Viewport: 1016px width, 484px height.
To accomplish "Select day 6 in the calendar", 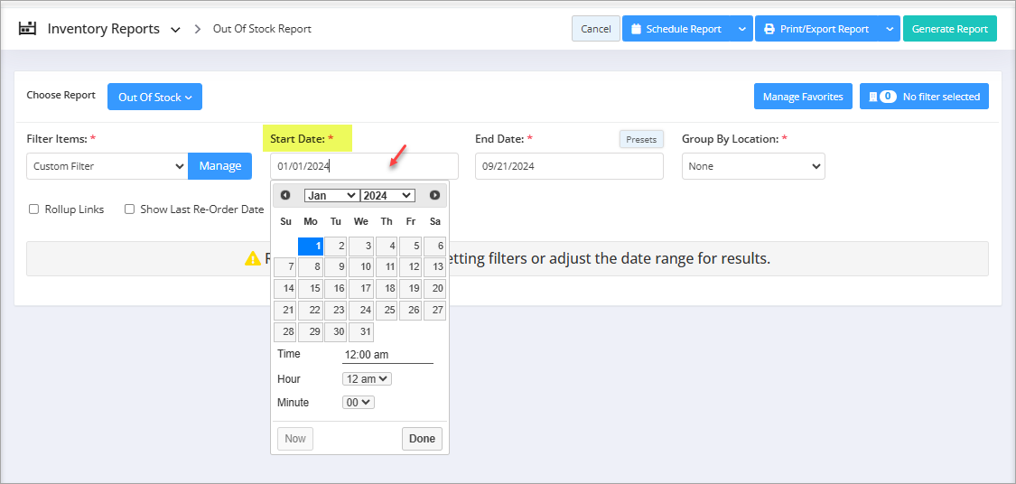I will [x=434, y=247].
